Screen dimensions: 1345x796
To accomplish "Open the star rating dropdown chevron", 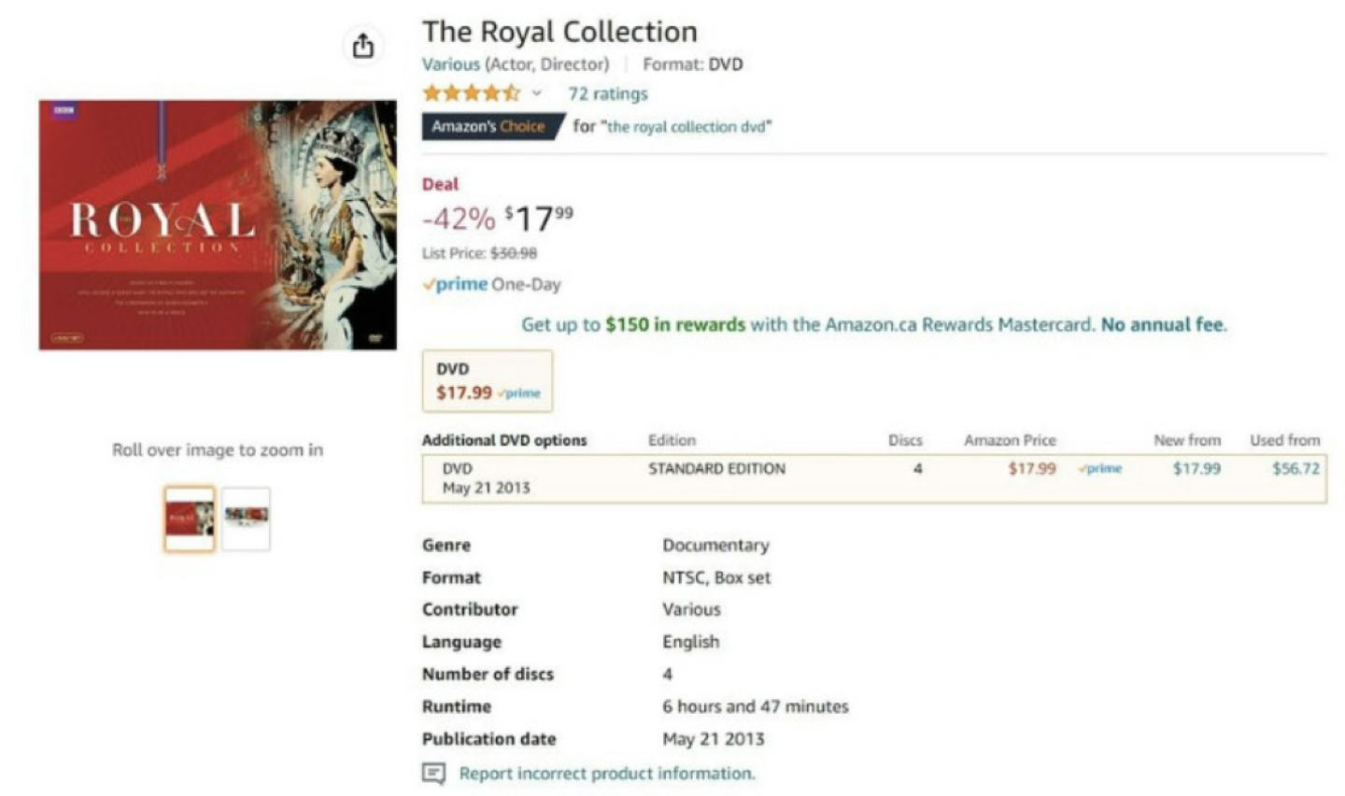I will click(x=536, y=93).
